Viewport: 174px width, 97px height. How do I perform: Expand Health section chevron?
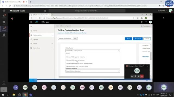click(x=52, y=44)
